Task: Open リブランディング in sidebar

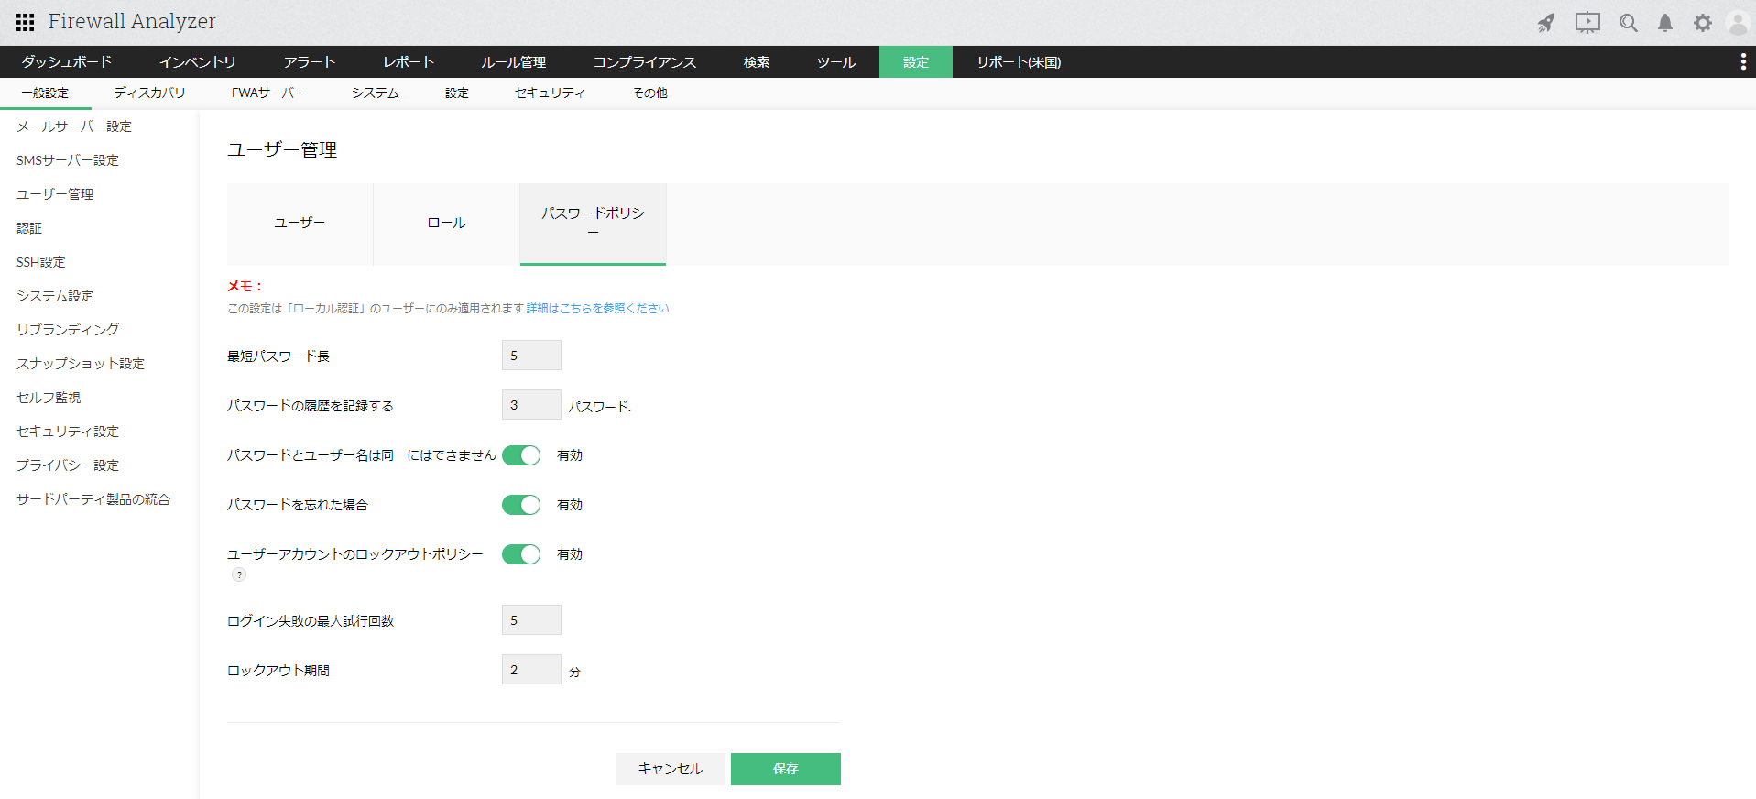Action: [68, 330]
